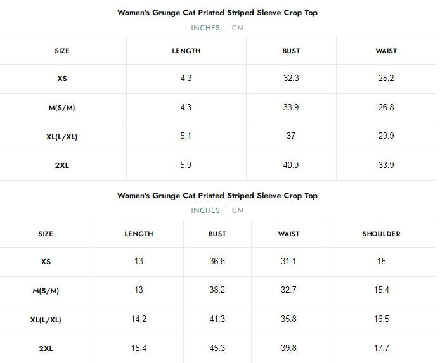
Task: Select the 2XL waist value 39.8
Action: click(288, 348)
